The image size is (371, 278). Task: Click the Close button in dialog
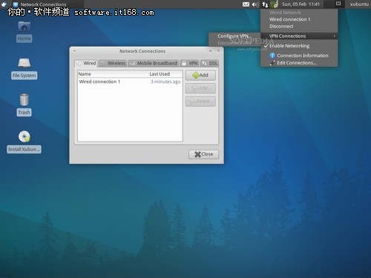[203, 154]
